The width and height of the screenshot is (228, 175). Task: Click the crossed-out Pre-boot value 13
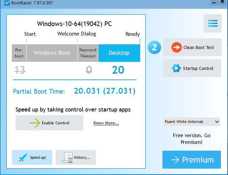coord(20,70)
